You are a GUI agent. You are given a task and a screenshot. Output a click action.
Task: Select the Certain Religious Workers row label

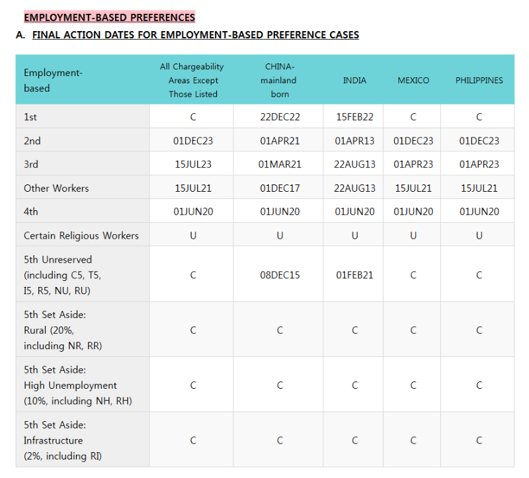click(x=81, y=235)
